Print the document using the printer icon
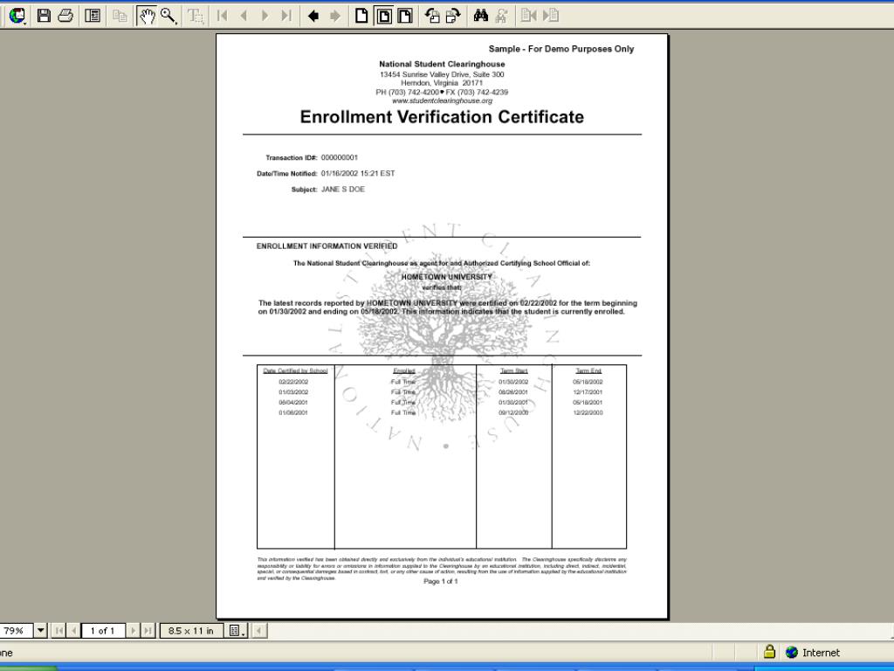 tap(65, 16)
